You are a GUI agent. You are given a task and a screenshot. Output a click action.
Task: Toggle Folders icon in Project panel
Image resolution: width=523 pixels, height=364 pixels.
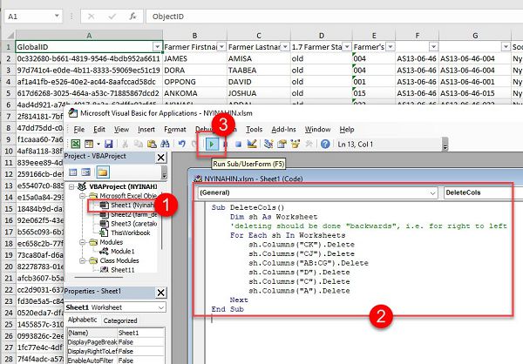pyautogui.click(x=103, y=172)
